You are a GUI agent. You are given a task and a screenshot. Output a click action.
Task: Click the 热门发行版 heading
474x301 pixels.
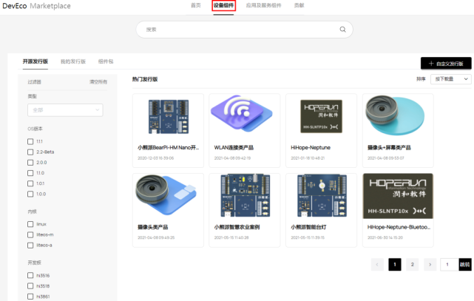[145, 79]
